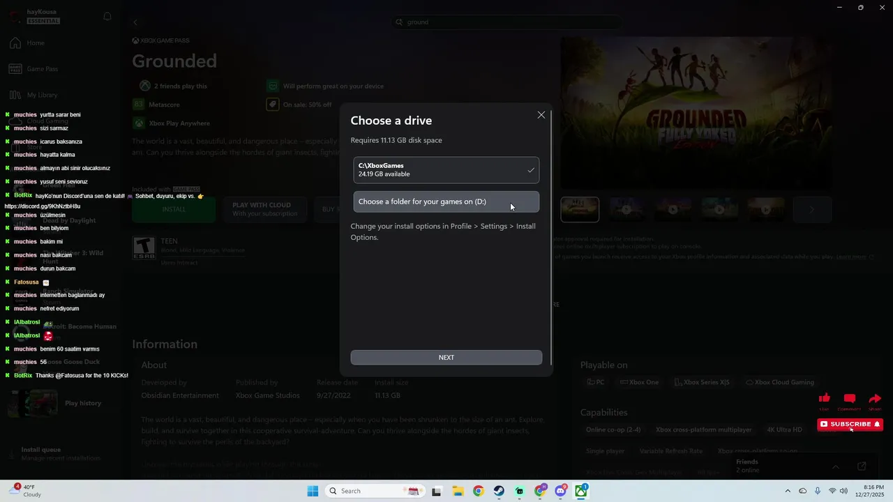This screenshot has width=893, height=502.
Task: Click the YouTube Like thumbs-up icon
Action: point(825,398)
